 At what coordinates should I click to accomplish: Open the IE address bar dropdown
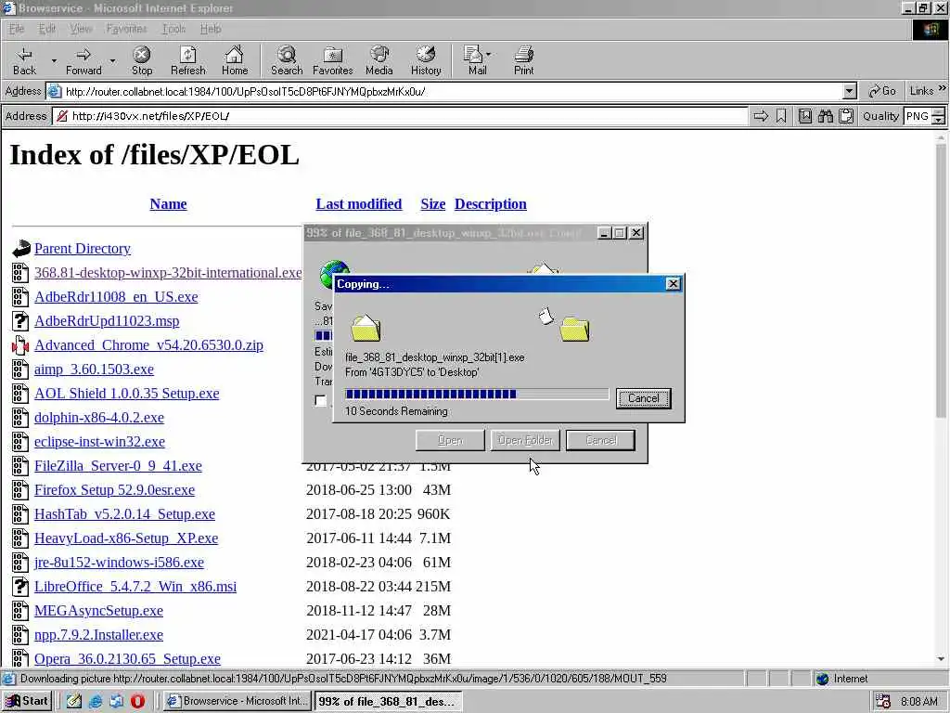(850, 92)
